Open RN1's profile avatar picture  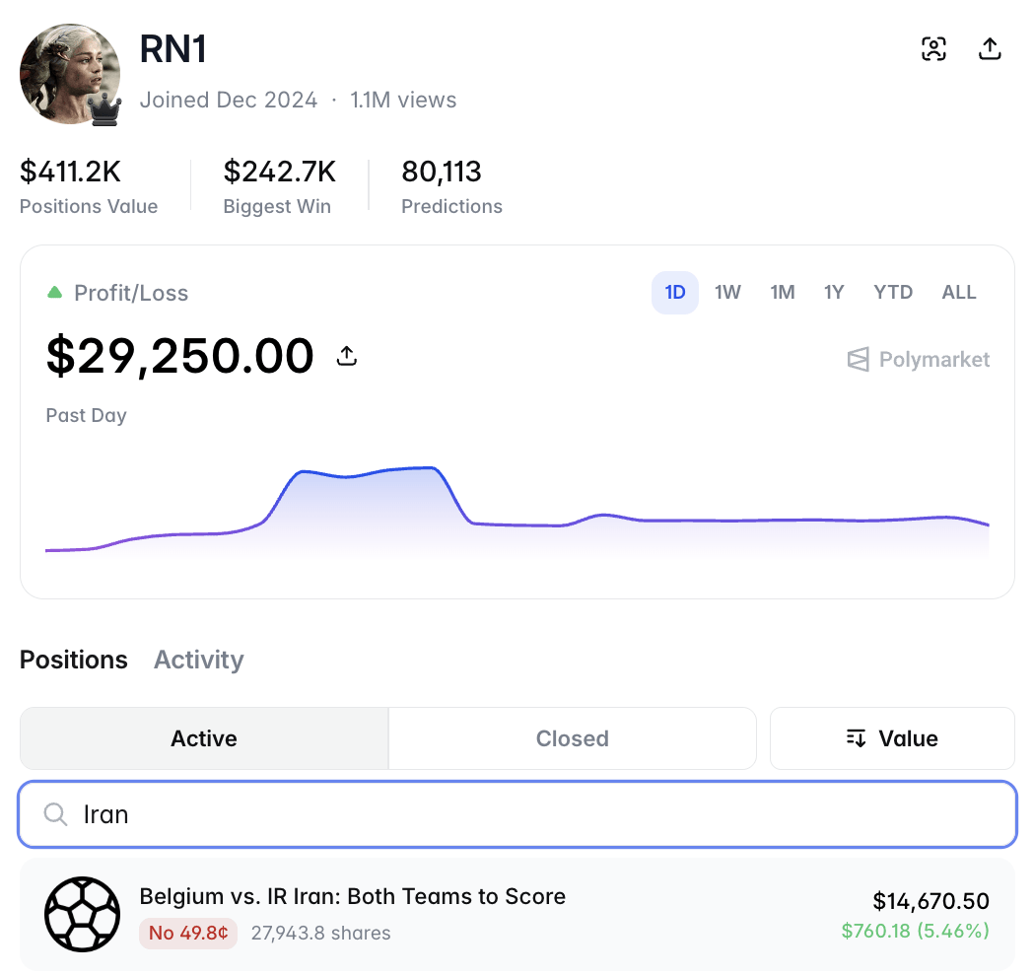pos(69,74)
